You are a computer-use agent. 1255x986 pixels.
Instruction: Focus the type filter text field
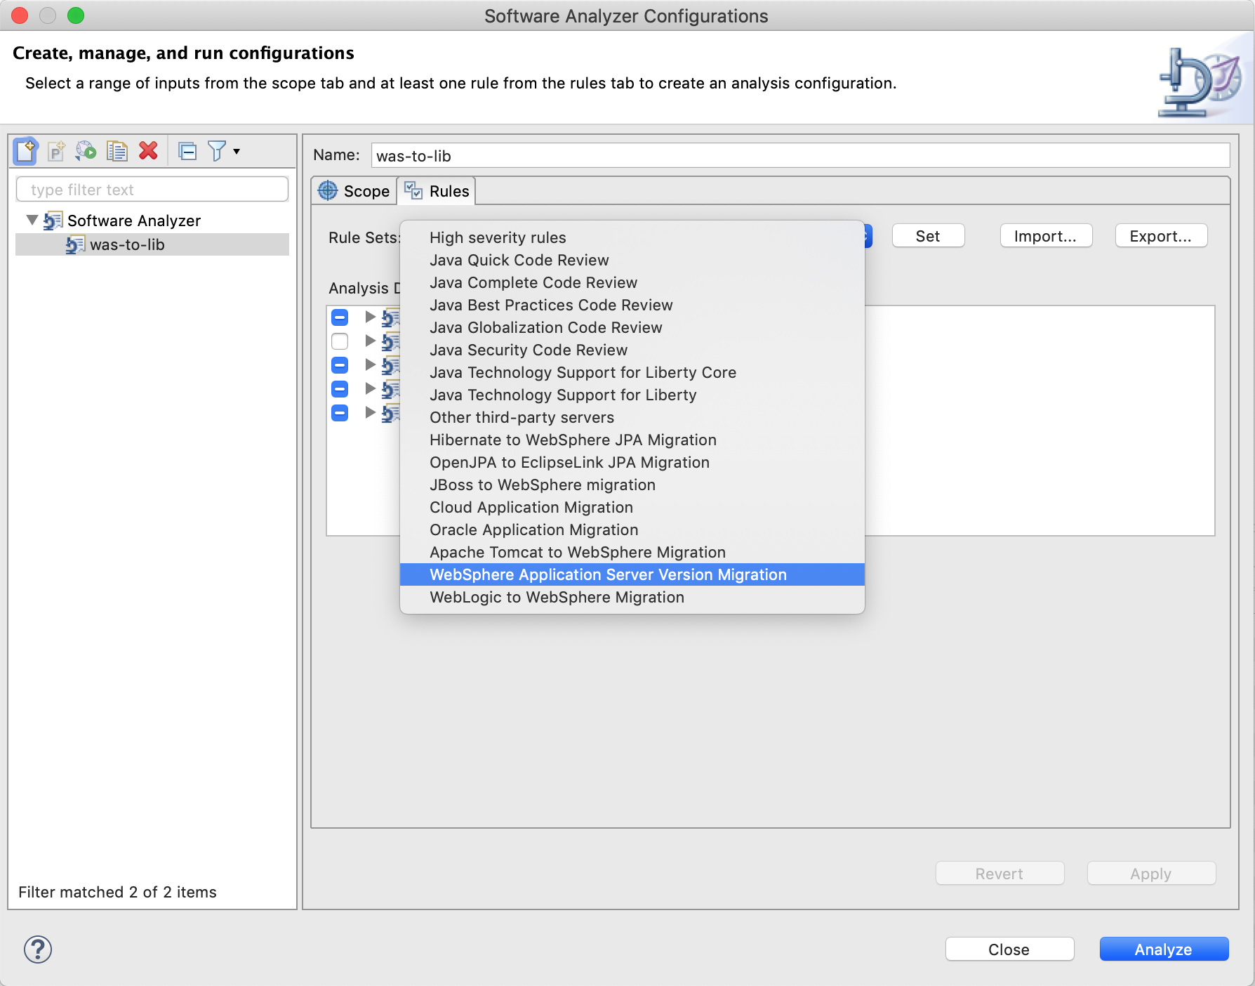[x=152, y=190]
